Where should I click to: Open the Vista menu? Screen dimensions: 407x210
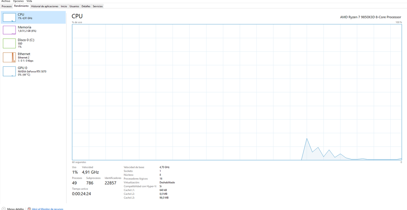click(29, 1)
